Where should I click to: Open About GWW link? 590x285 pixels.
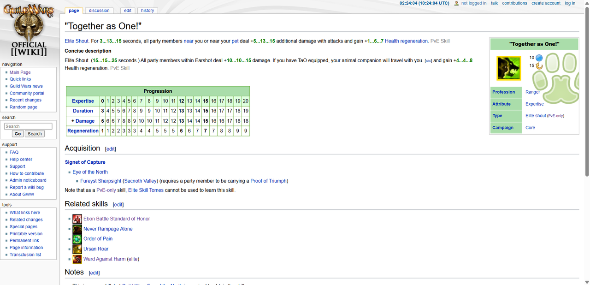click(22, 194)
